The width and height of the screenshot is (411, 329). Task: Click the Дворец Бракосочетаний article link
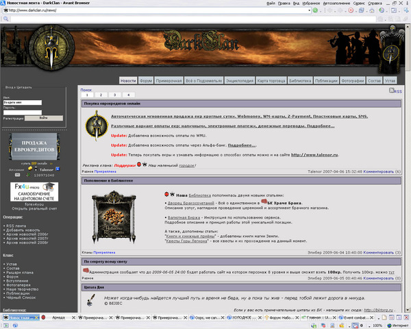[191, 203]
